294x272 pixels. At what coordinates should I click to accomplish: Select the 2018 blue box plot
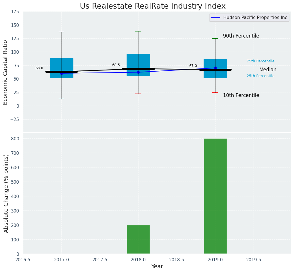[x=138, y=61]
